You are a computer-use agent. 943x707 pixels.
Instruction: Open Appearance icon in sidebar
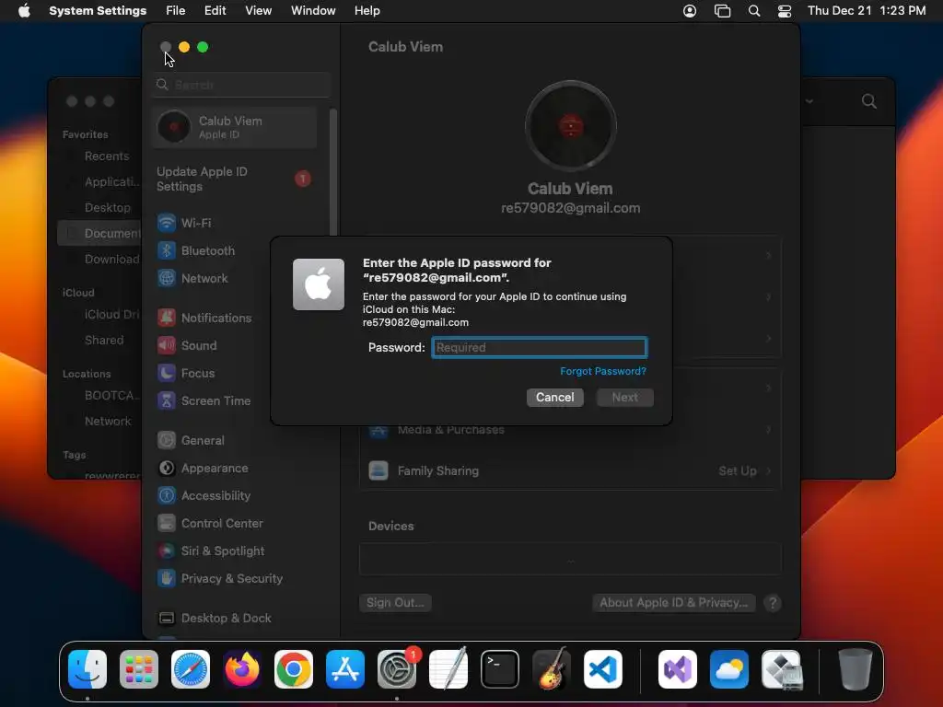167,468
